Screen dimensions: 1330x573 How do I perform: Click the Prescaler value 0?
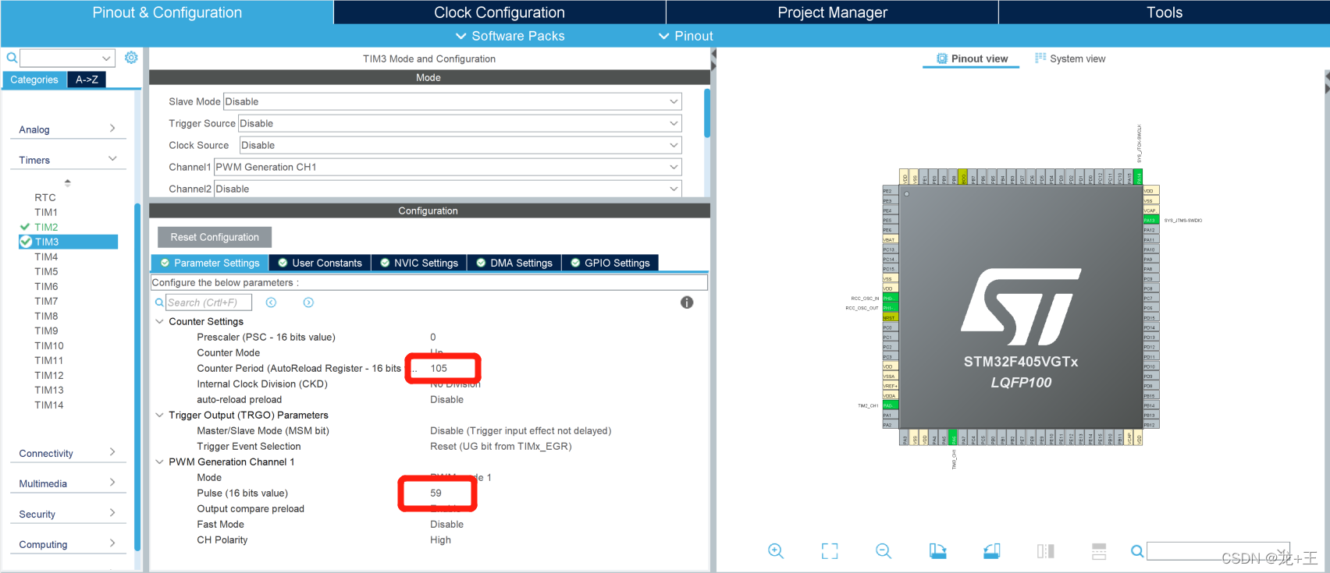tap(433, 337)
